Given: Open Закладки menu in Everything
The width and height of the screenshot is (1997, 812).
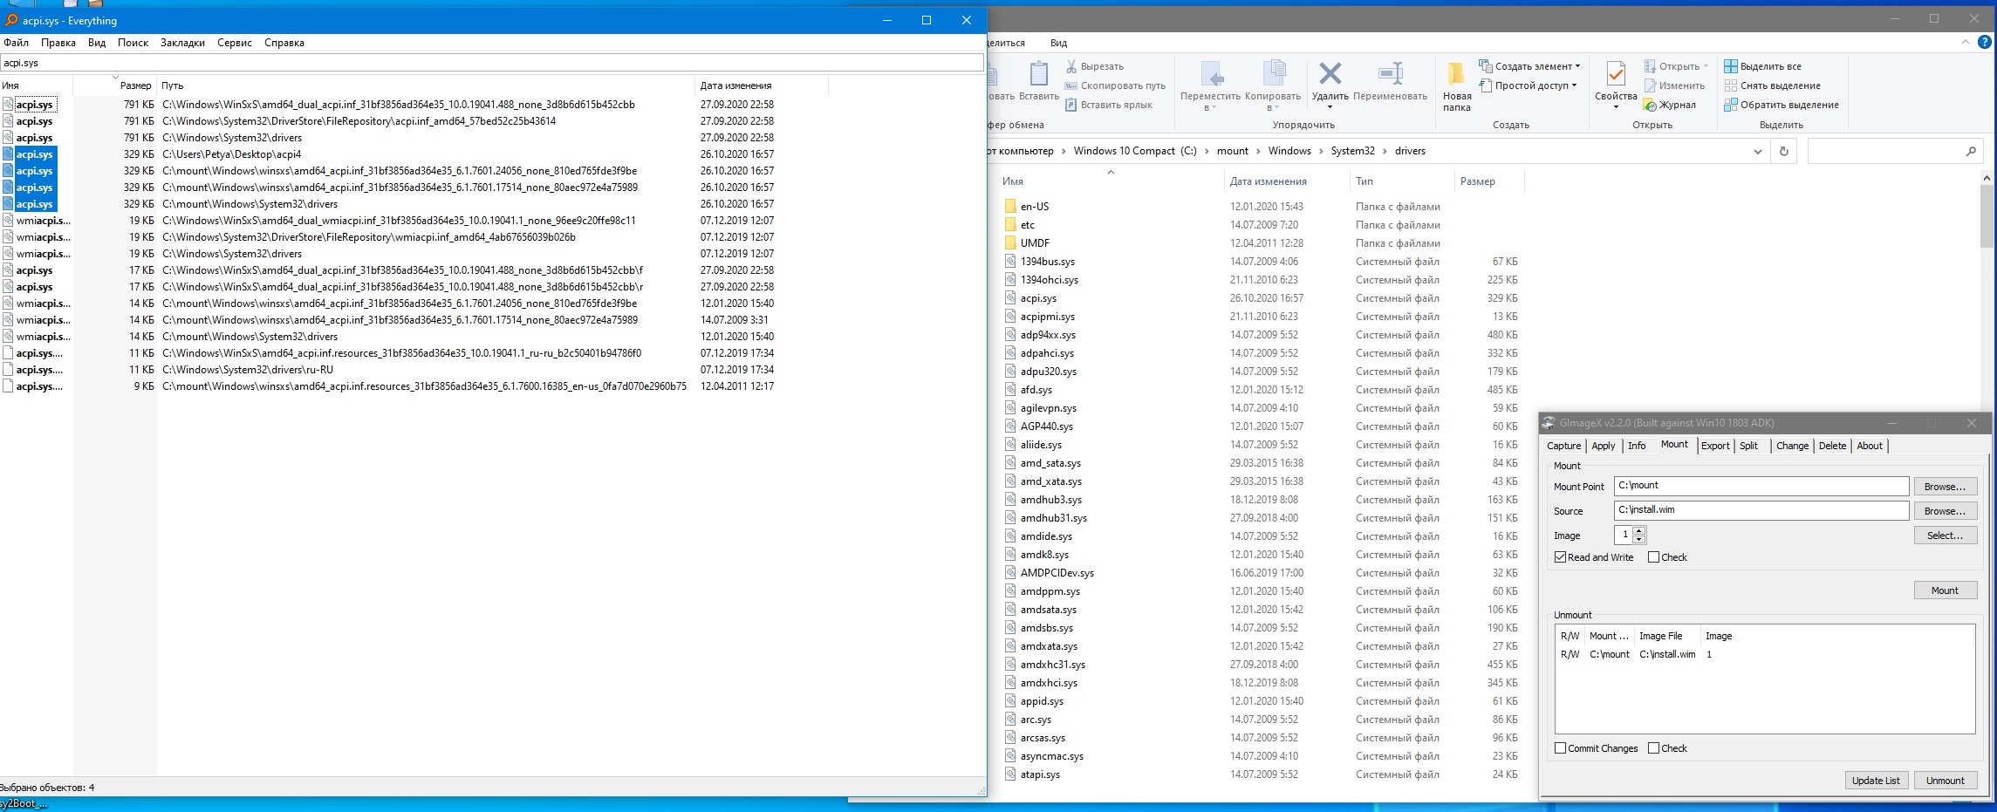Looking at the screenshot, I should (x=182, y=43).
